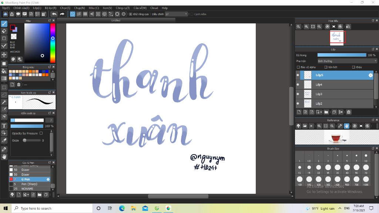This screenshot has width=379, height=213.
Task: Open add-brush dropdown in brush panel
Action: coord(28,195)
